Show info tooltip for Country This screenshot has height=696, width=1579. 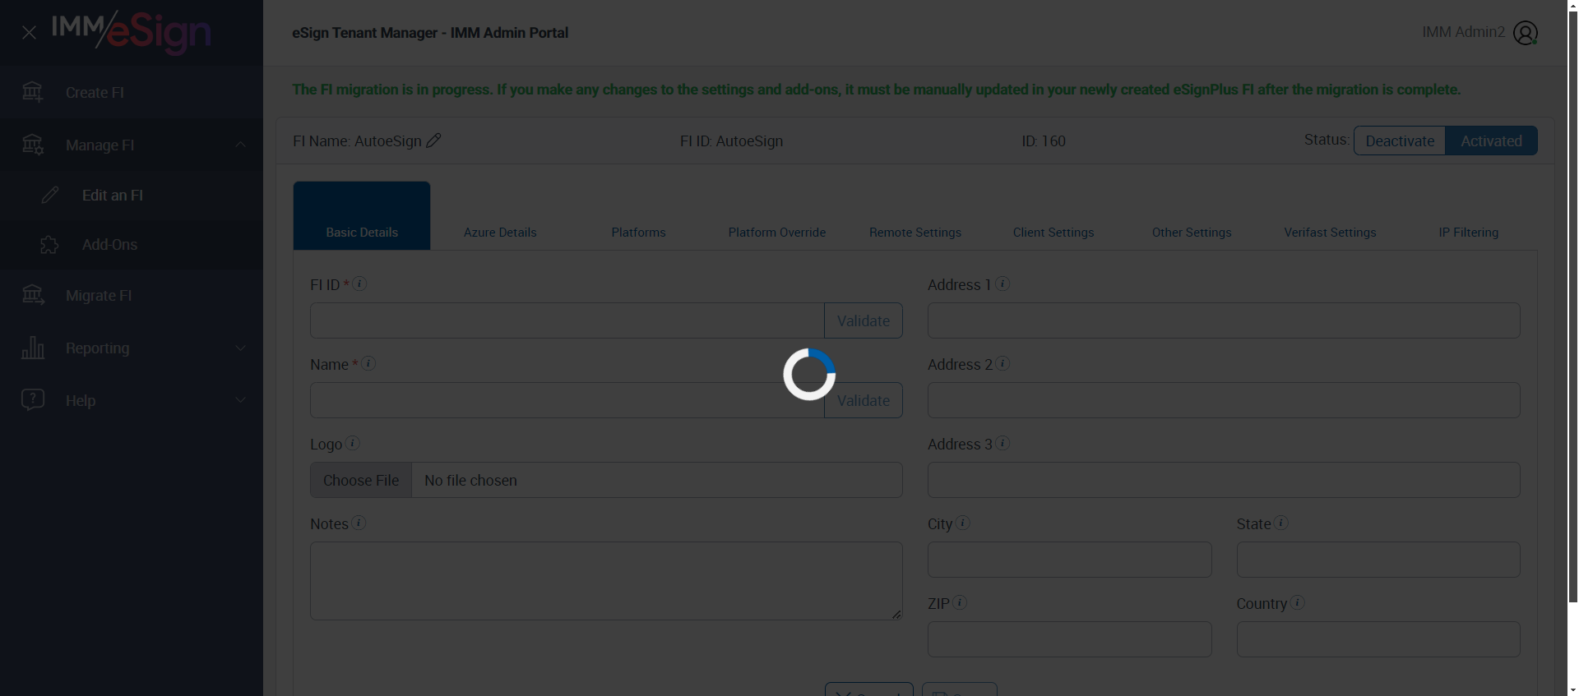[x=1298, y=602]
